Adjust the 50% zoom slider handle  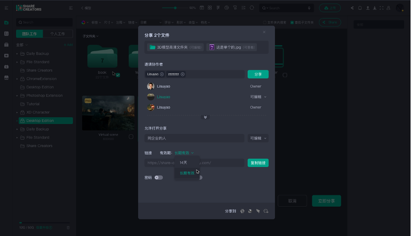pyautogui.click(x=175, y=8)
